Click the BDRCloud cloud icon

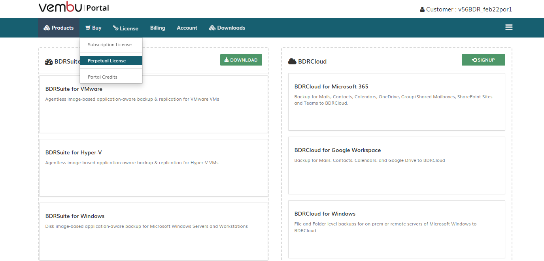click(x=292, y=62)
